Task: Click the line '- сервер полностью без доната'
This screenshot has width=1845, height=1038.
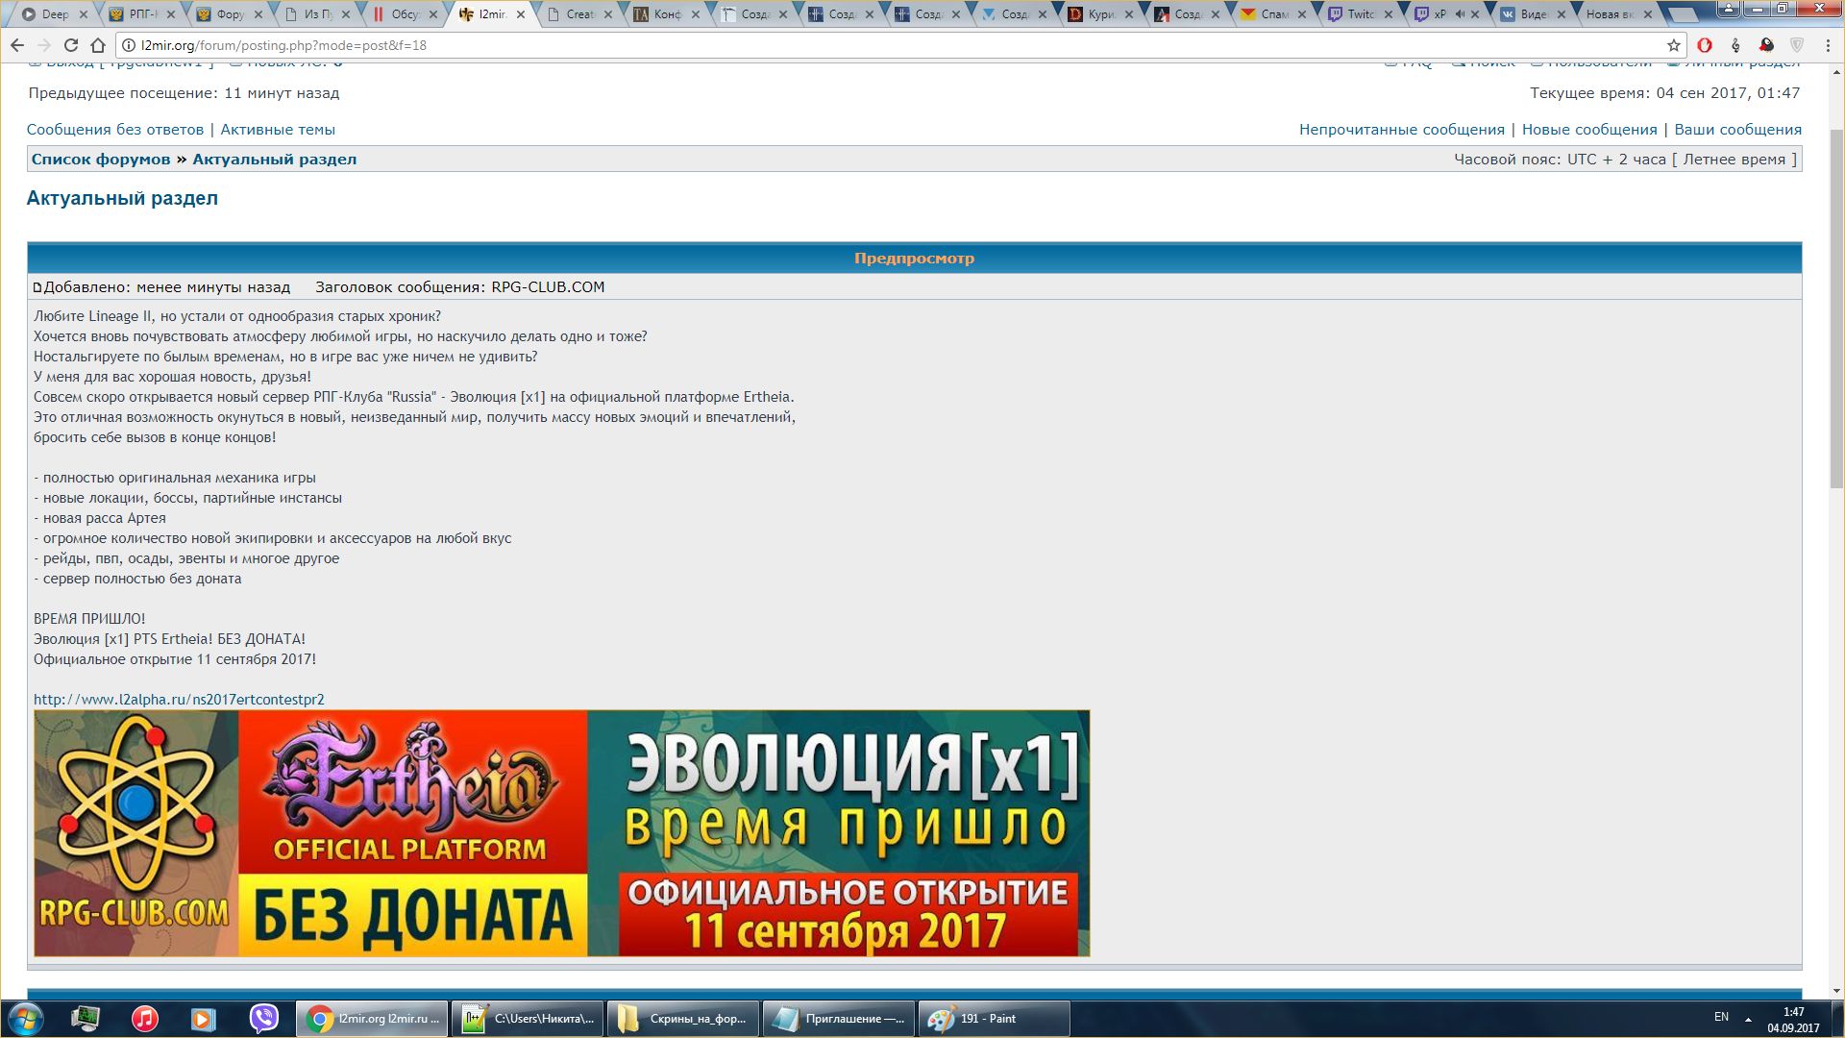Action: click(137, 579)
